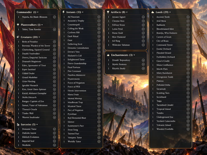
Task: Click the trophy Artifacts icon
Action: click(108, 12)
